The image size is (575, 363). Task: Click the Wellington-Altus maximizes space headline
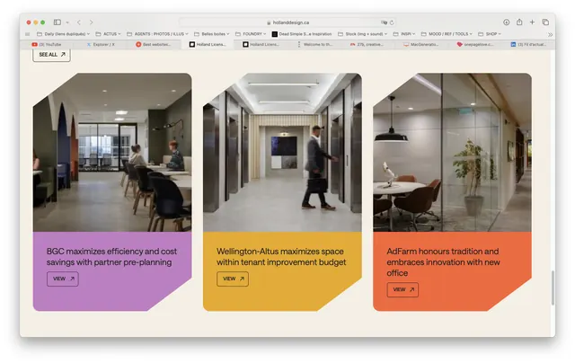tap(281, 257)
